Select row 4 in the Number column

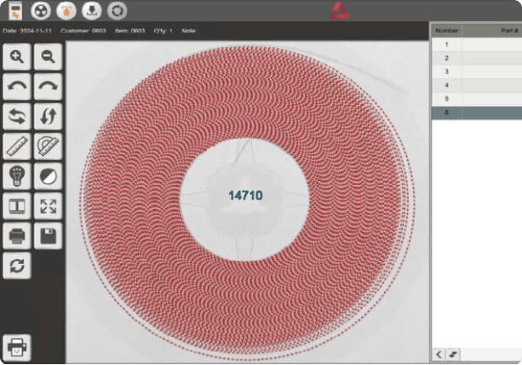pos(447,86)
